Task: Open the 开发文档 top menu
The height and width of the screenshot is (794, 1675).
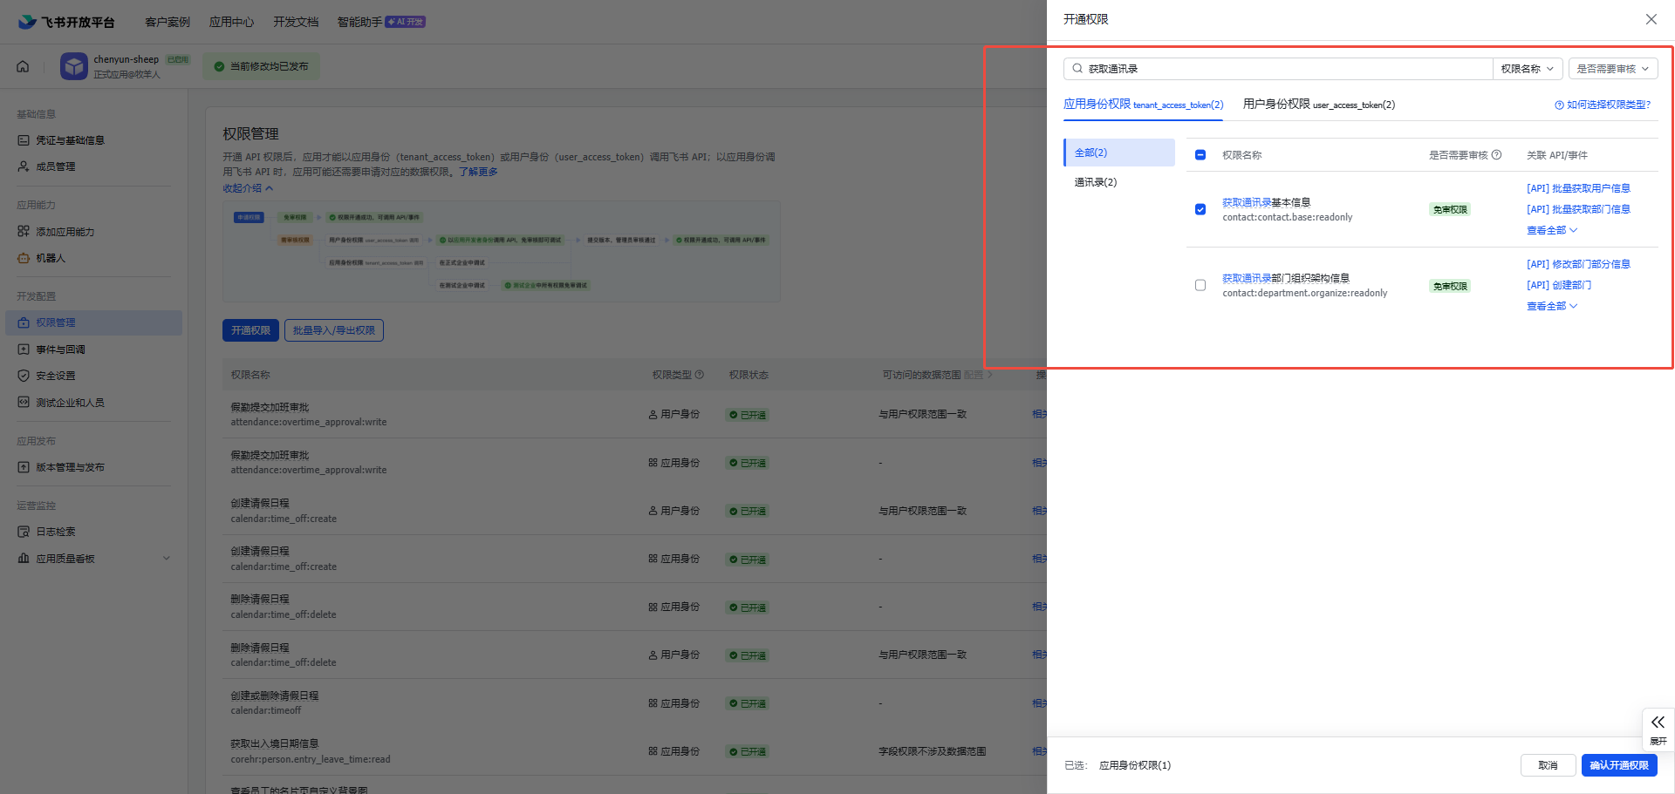Action: pyautogui.click(x=296, y=22)
